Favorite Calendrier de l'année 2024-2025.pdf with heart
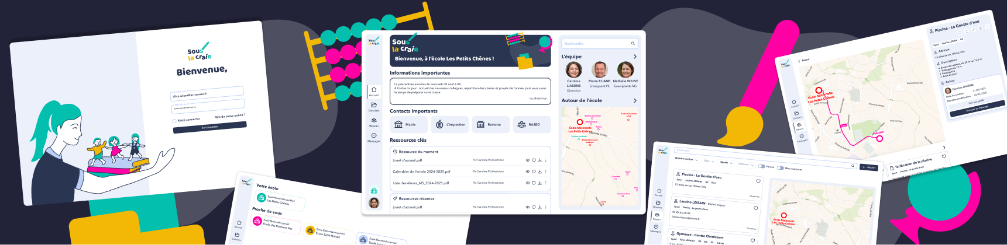This screenshot has width=1007, height=245. coord(534,171)
